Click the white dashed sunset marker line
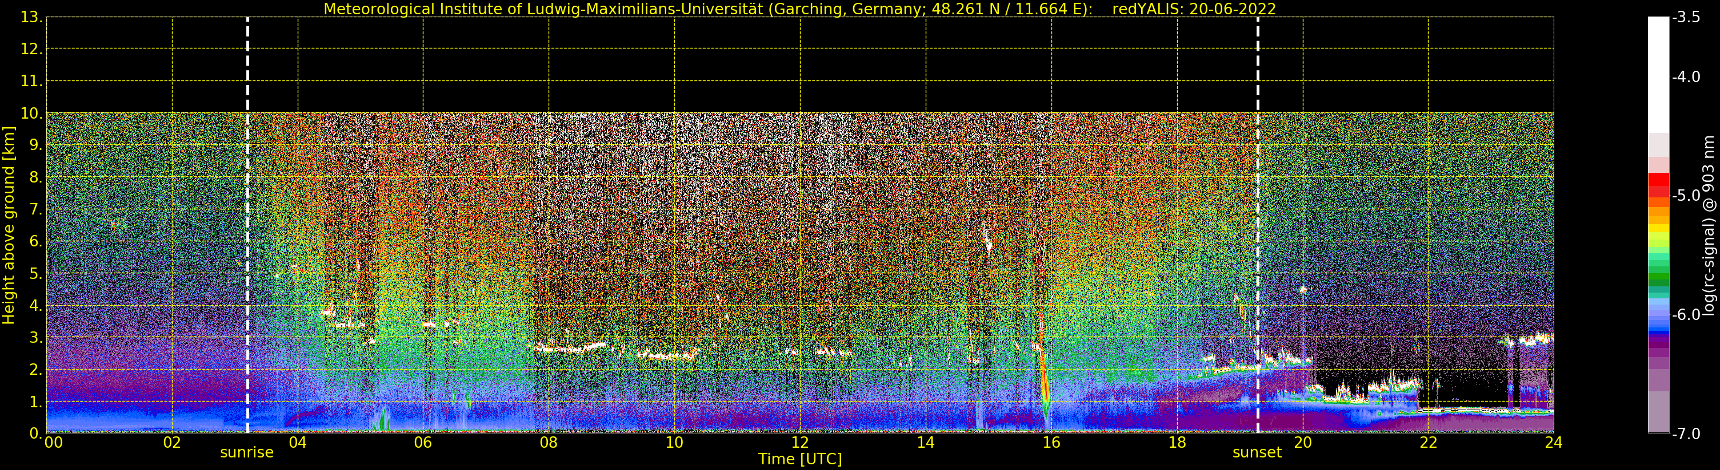This screenshot has height=470, width=1720. 1258,225
